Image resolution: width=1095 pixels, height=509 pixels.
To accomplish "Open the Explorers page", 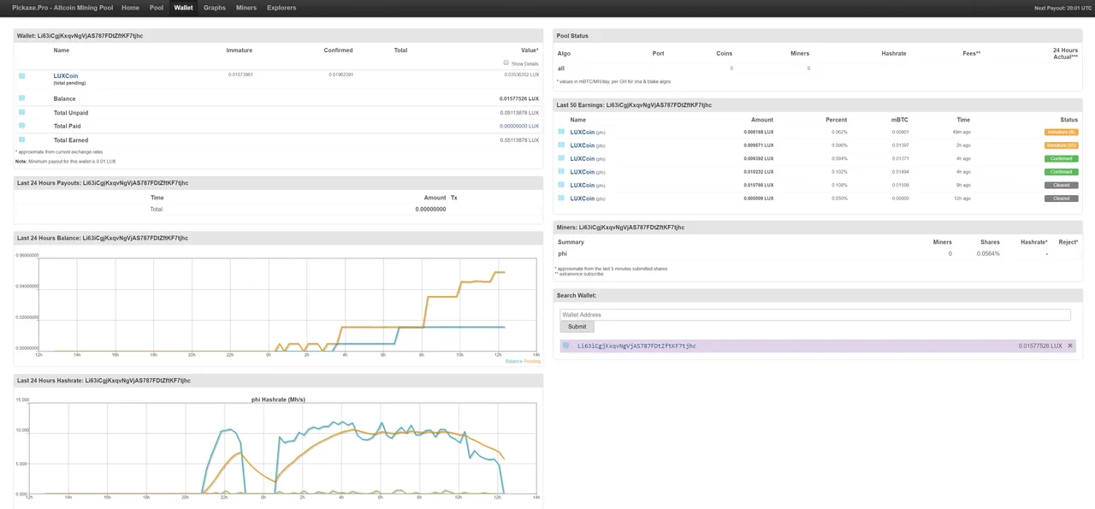I will 281,8.
